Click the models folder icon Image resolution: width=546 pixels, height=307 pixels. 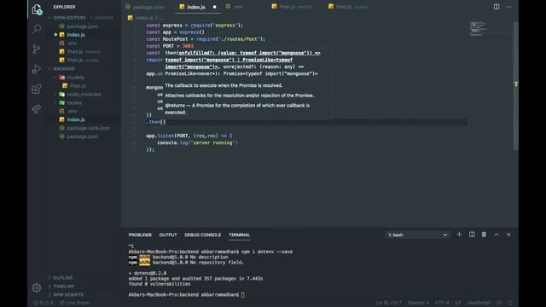click(x=61, y=78)
